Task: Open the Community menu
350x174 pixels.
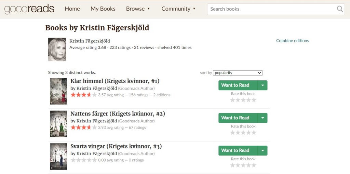Action: coord(178,9)
